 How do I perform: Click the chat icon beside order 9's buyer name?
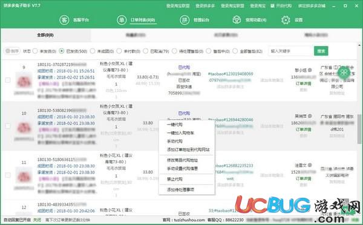tap(310, 70)
